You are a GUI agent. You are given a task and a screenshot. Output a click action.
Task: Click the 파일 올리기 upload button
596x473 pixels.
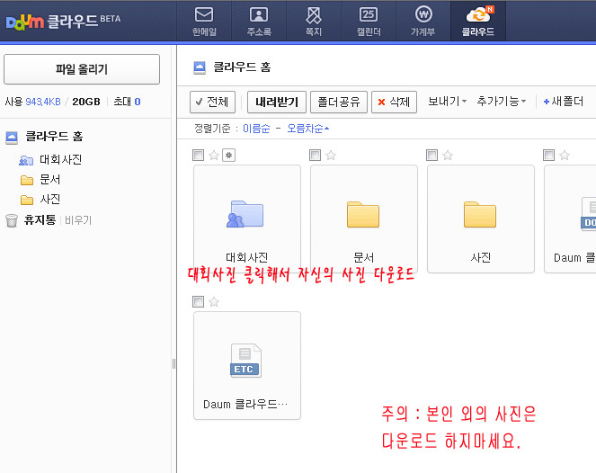pyautogui.click(x=82, y=69)
